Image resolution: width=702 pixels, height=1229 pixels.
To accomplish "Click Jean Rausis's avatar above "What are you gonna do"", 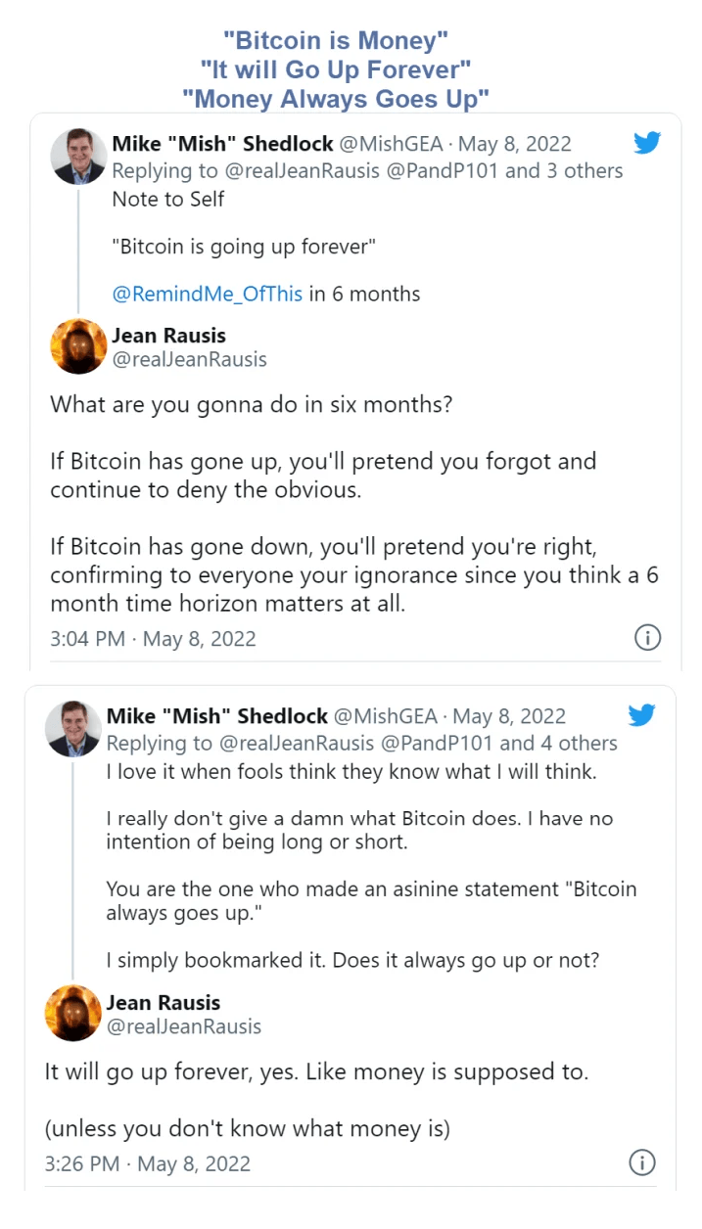I will pyautogui.click(x=78, y=346).
